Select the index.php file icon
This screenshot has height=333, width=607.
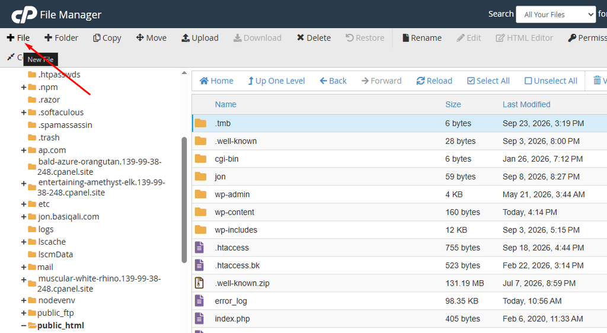pyautogui.click(x=199, y=319)
